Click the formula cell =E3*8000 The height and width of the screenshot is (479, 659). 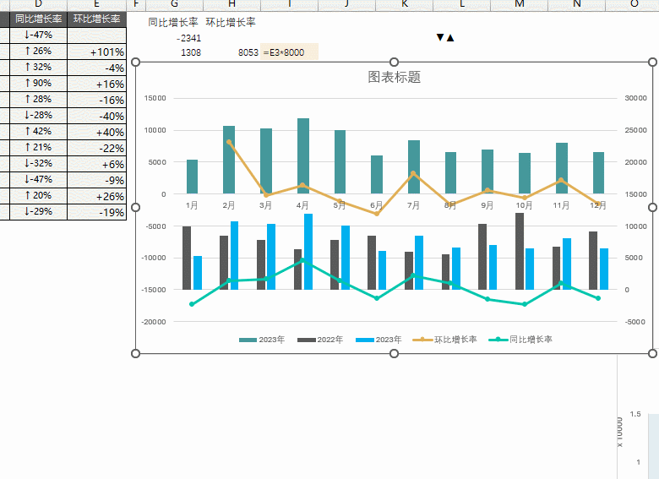coord(289,52)
